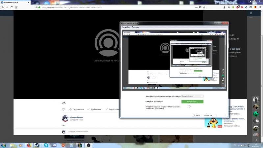
Task: Click the Windows Start button
Action: (x=4, y=145)
